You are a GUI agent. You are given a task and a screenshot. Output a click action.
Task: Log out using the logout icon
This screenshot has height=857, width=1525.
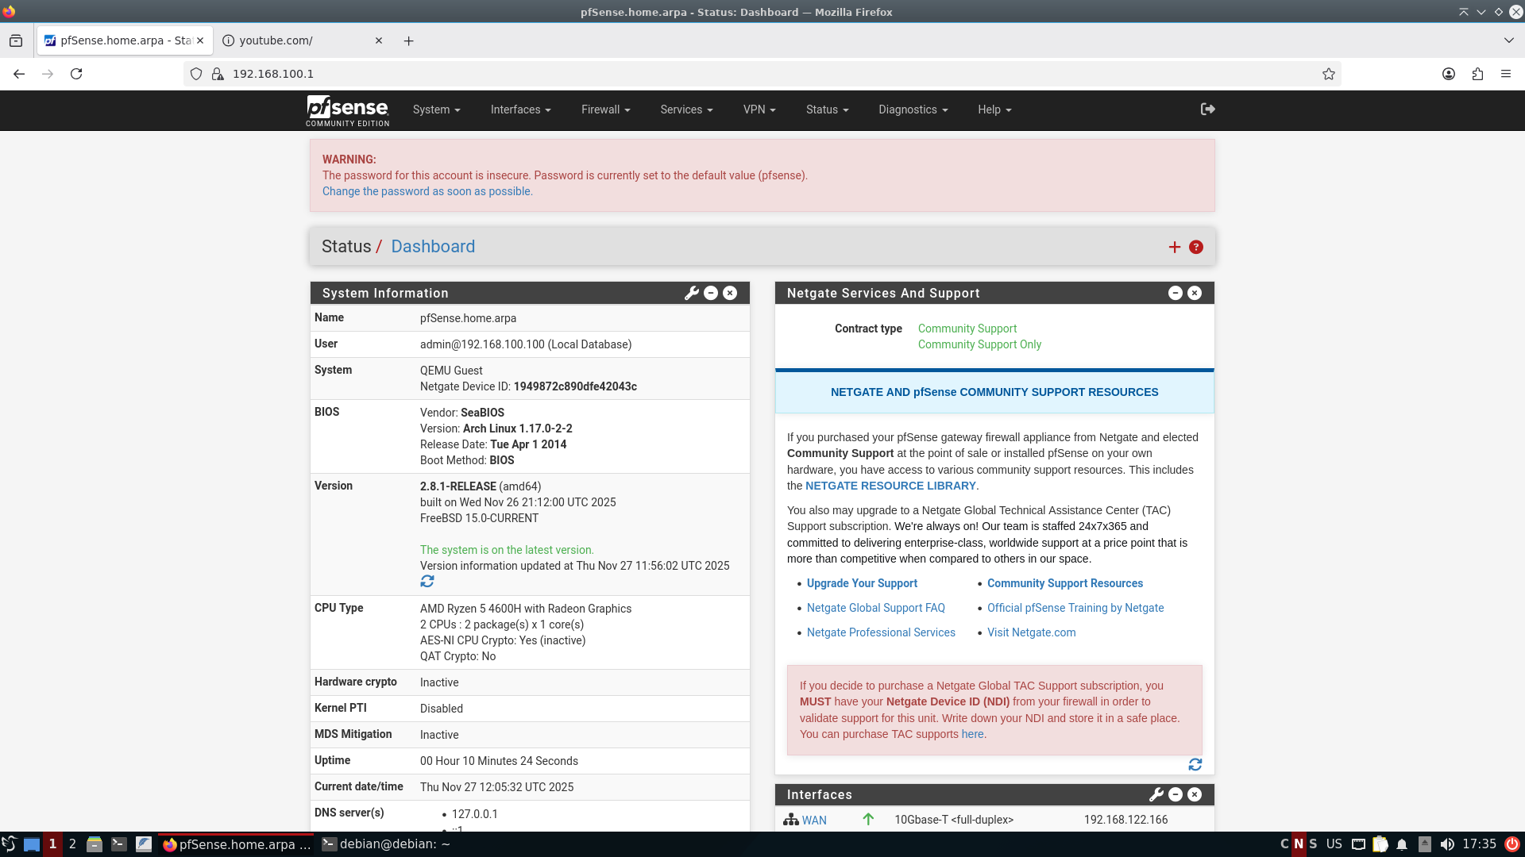click(x=1206, y=110)
